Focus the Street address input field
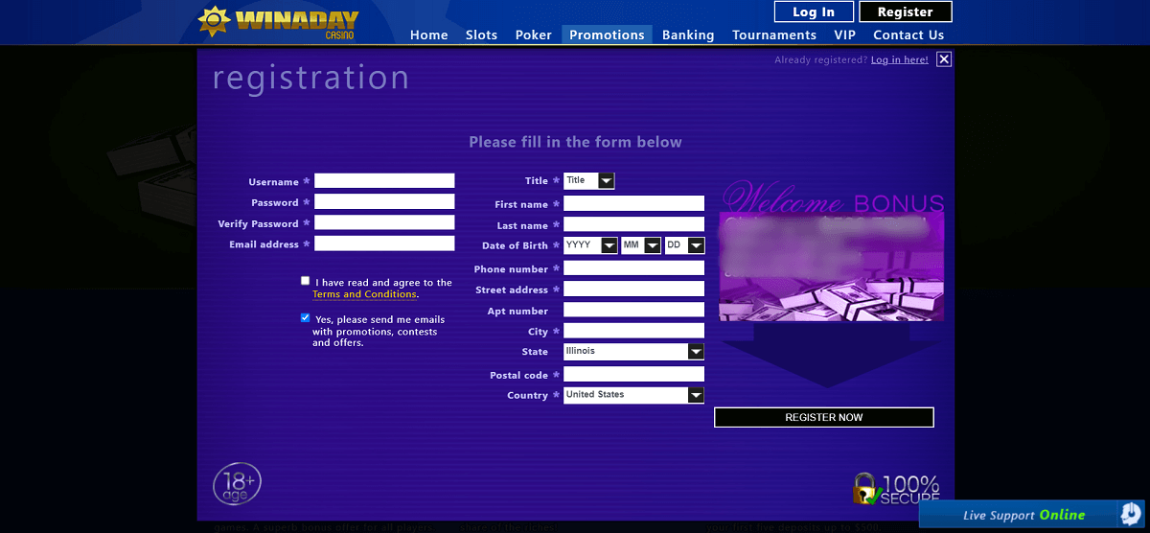 coord(633,289)
